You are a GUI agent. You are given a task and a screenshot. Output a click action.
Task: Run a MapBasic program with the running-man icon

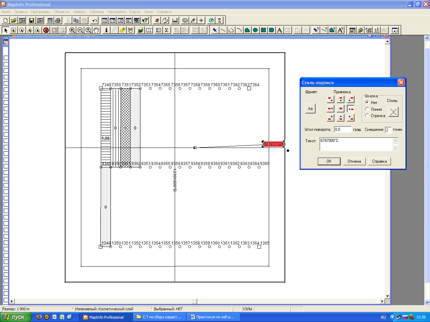[x=157, y=20]
